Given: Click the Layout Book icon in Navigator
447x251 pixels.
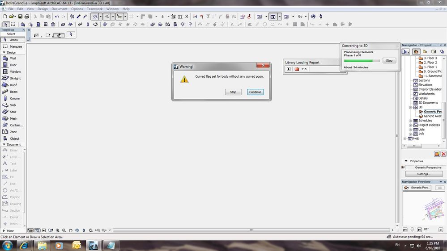Looking at the screenshot, I should coord(434,51).
